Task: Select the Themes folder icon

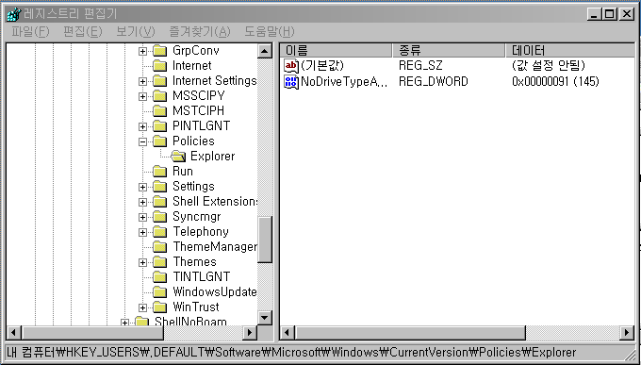Action: click(x=160, y=262)
